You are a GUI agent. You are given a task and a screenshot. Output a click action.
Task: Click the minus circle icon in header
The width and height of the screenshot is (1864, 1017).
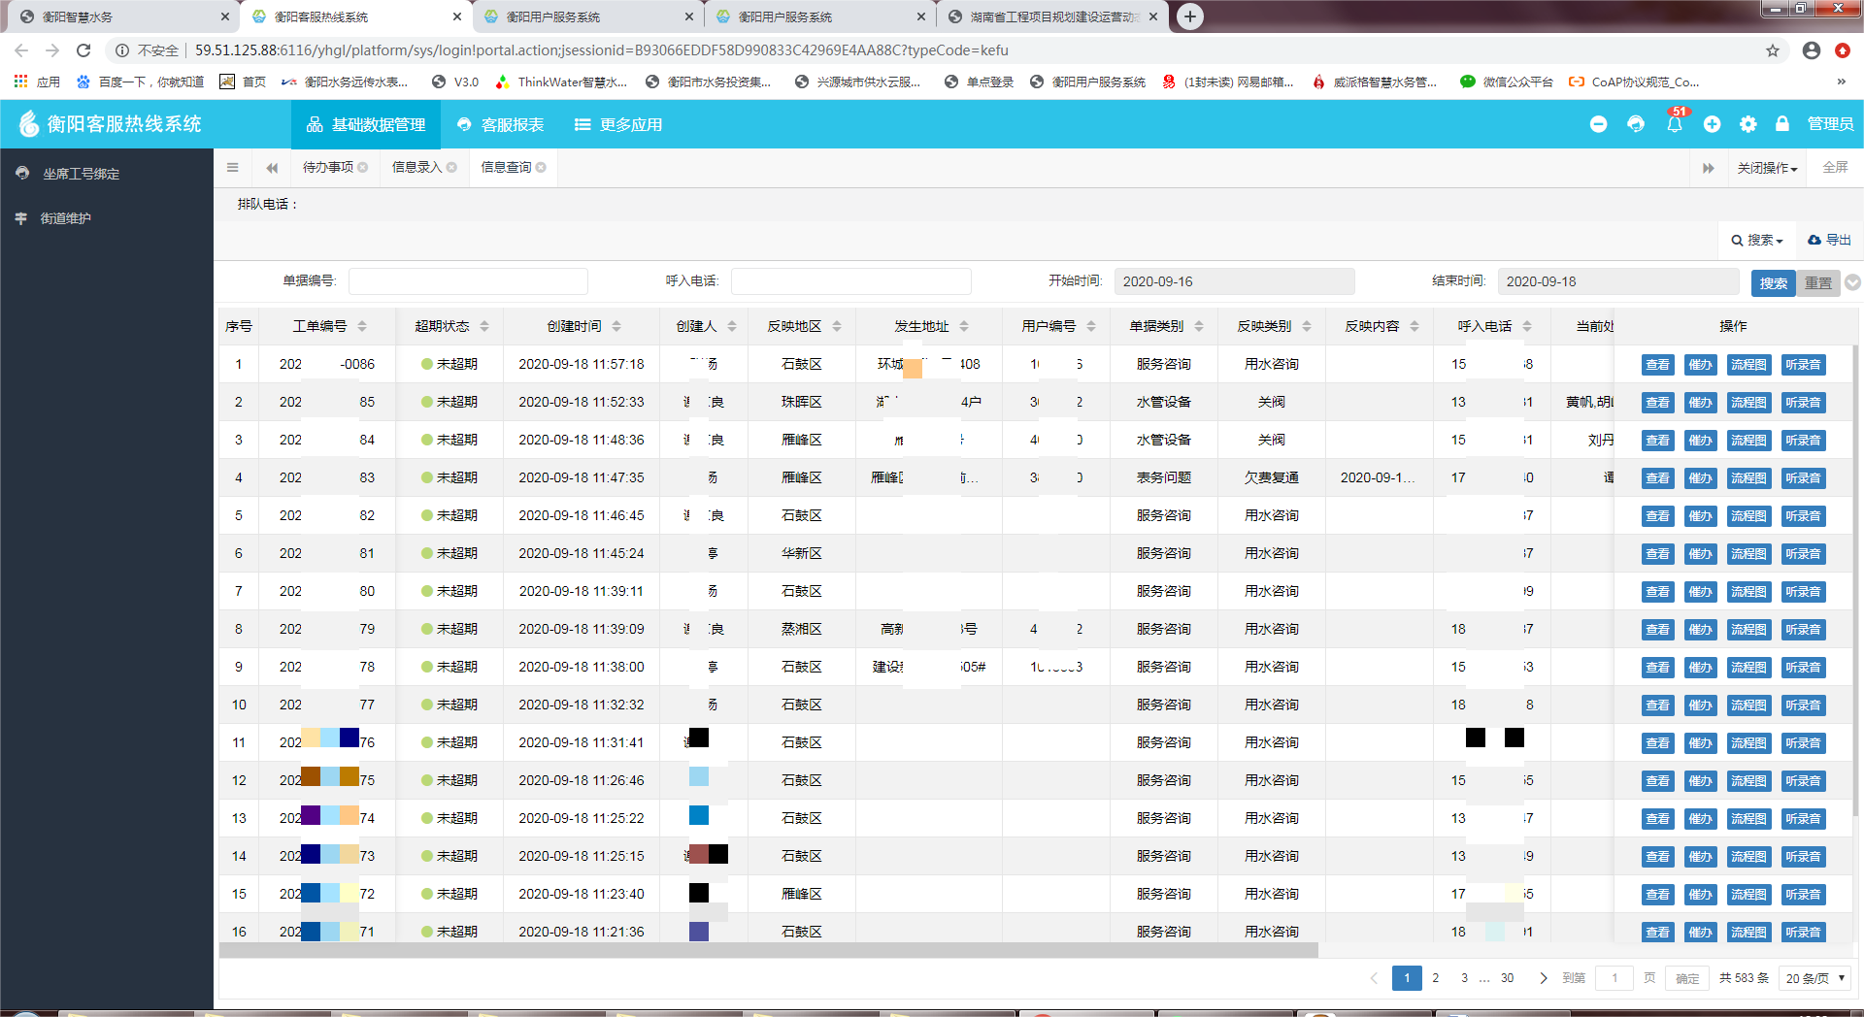pyautogui.click(x=1598, y=124)
